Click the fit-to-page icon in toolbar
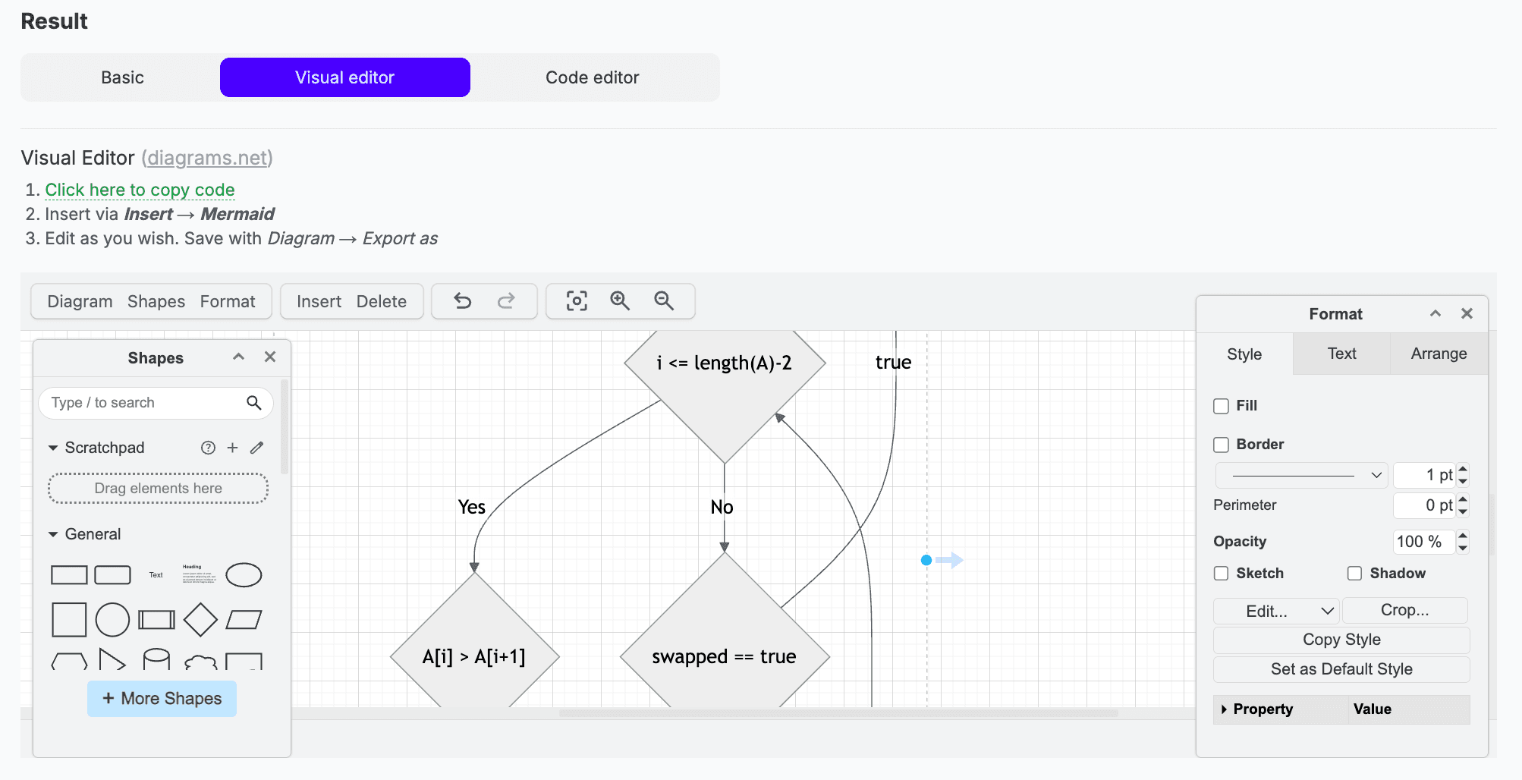1522x780 pixels. (x=577, y=301)
